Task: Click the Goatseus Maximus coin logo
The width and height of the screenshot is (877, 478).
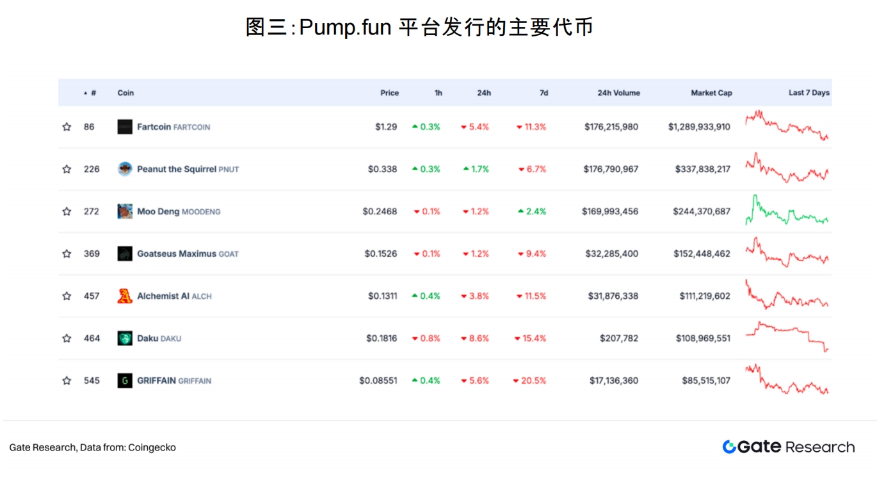Action: pos(125,253)
